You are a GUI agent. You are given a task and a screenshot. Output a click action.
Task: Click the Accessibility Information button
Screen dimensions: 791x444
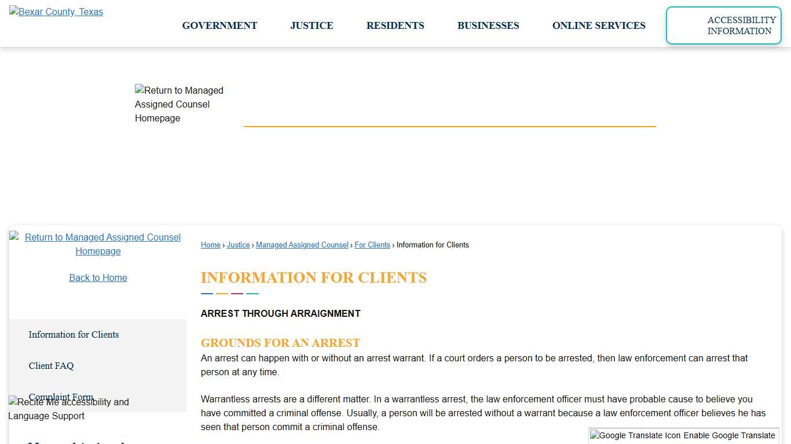(723, 25)
